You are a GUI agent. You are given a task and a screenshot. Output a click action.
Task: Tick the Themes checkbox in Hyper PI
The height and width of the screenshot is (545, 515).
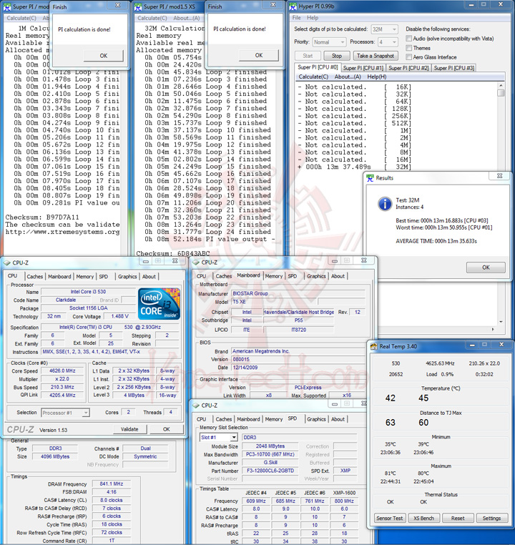[x=409, y=48]
